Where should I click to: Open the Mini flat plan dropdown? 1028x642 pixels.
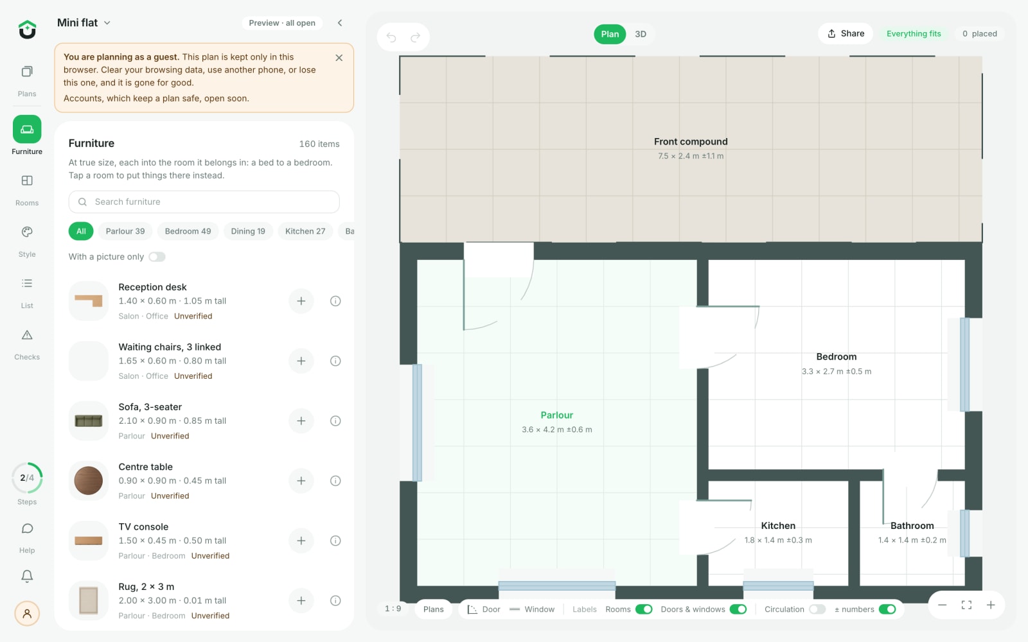84,22
